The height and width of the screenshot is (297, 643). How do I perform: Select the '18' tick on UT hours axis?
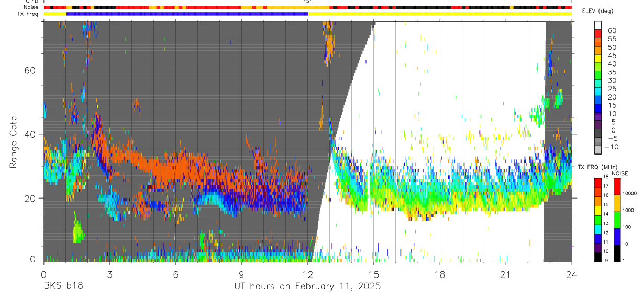click(440, 274)
